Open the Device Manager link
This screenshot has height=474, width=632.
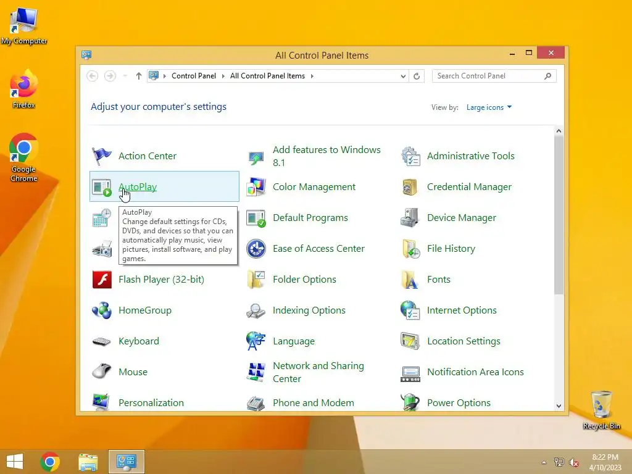tap(462, 218)
